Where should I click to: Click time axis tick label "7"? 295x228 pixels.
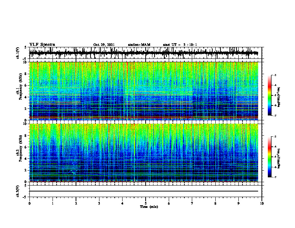tap(192, 203)
